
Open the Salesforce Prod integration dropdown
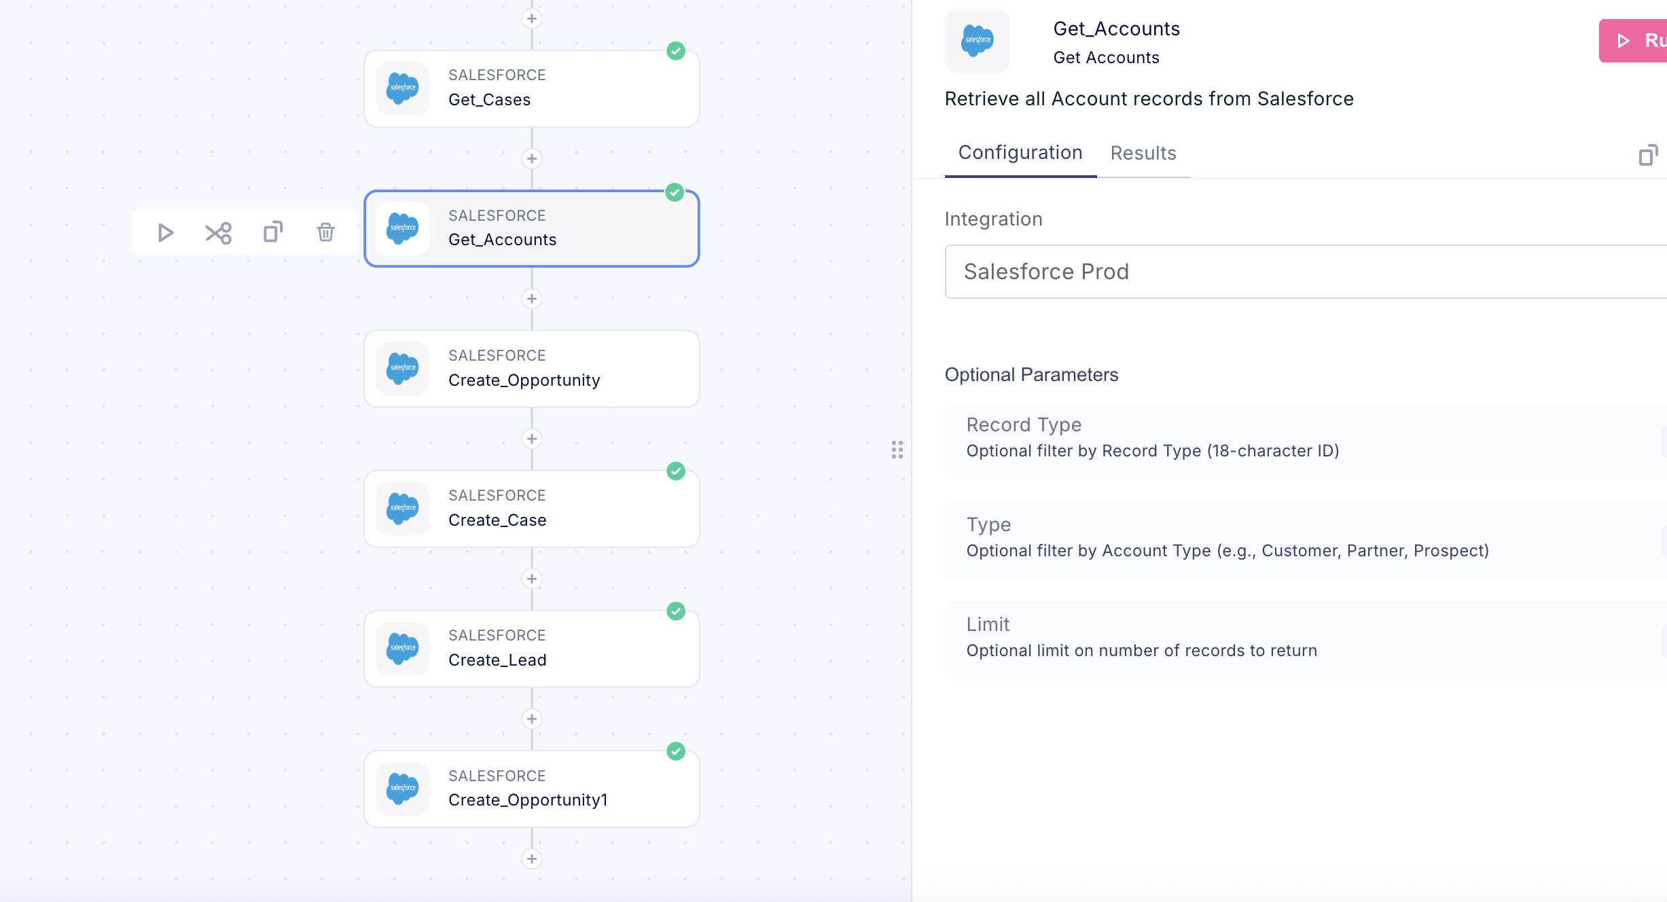pyautogui.click(x=1304, y=272)
